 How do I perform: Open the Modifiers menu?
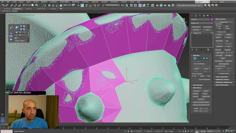[x=44, y=2]
